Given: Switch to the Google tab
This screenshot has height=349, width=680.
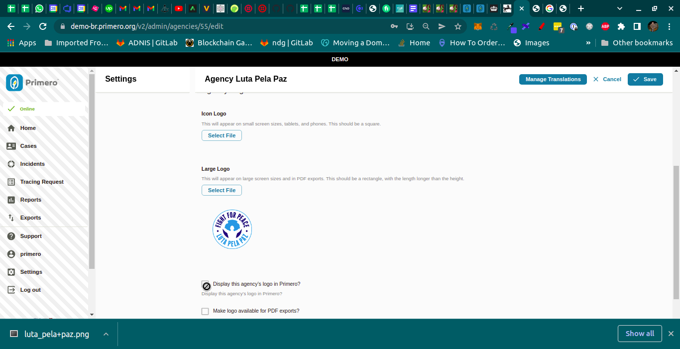Looking at the screenshot, I should pyautogui.click(x=550, y=8).
